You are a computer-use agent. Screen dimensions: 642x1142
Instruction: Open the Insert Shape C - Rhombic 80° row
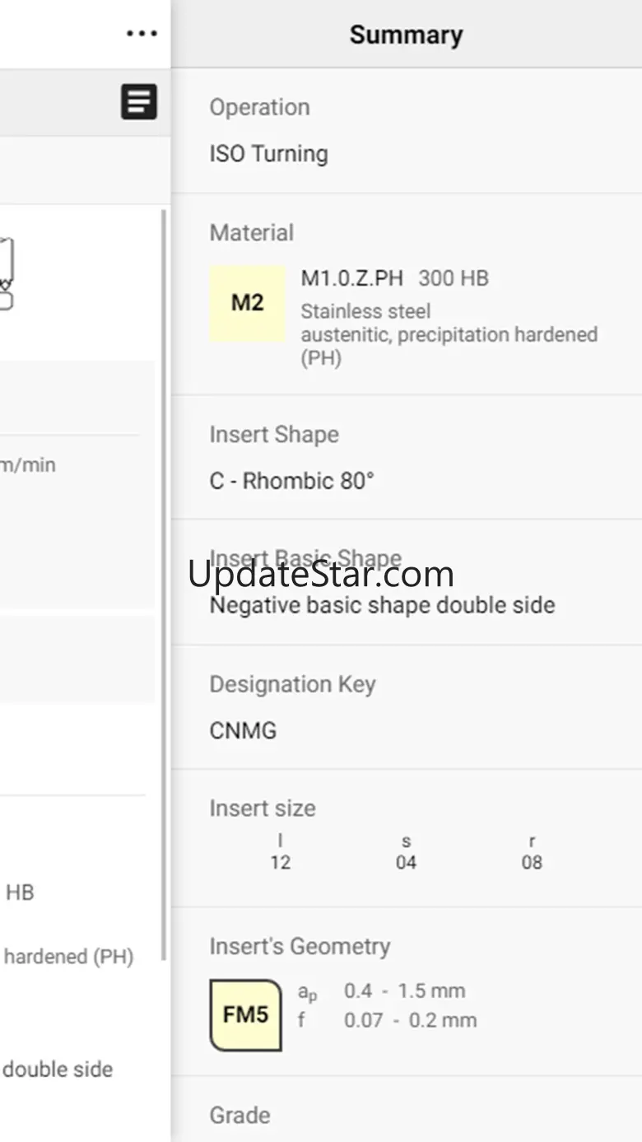pyautogui.click(x=407, y=458)
